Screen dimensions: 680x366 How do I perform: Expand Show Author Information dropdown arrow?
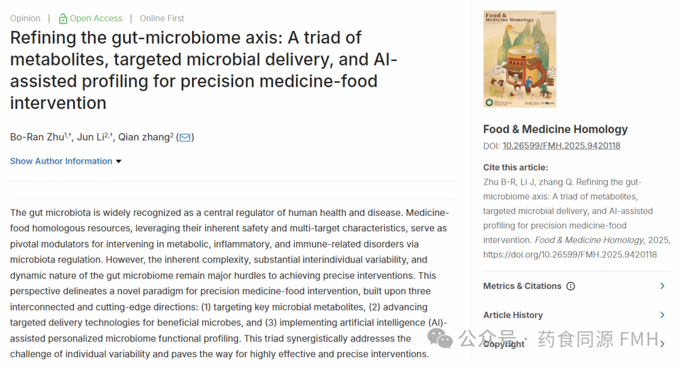coord(118,161)
